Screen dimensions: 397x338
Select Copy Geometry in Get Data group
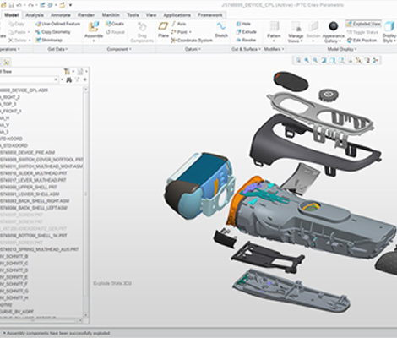[52, 32]
